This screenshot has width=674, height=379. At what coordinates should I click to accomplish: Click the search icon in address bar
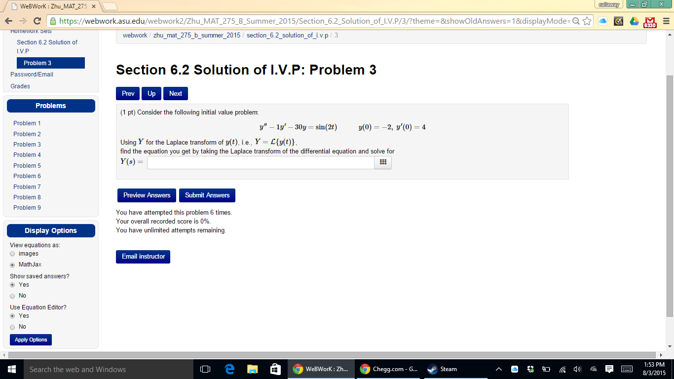point(576,21)
